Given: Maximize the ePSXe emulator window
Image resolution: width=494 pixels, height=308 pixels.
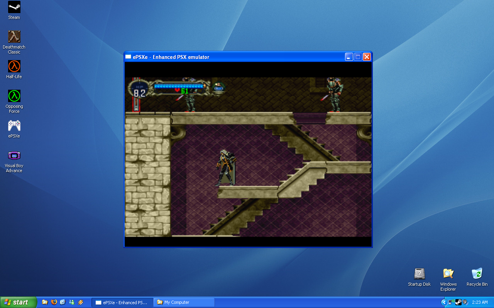Looking at the screenshot, I should [358, 57].
